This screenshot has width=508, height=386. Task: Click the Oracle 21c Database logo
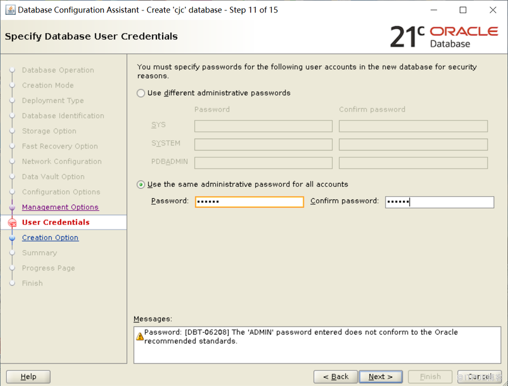pos(444,37)
